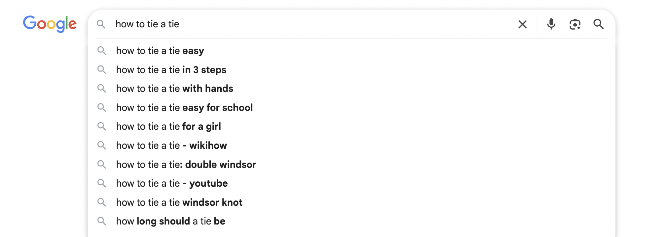Image resolution: width=656 pixels, height=237 pixels.
Task: Choose "how to tie a tie in 3 steps"
Action: (171, 70)
